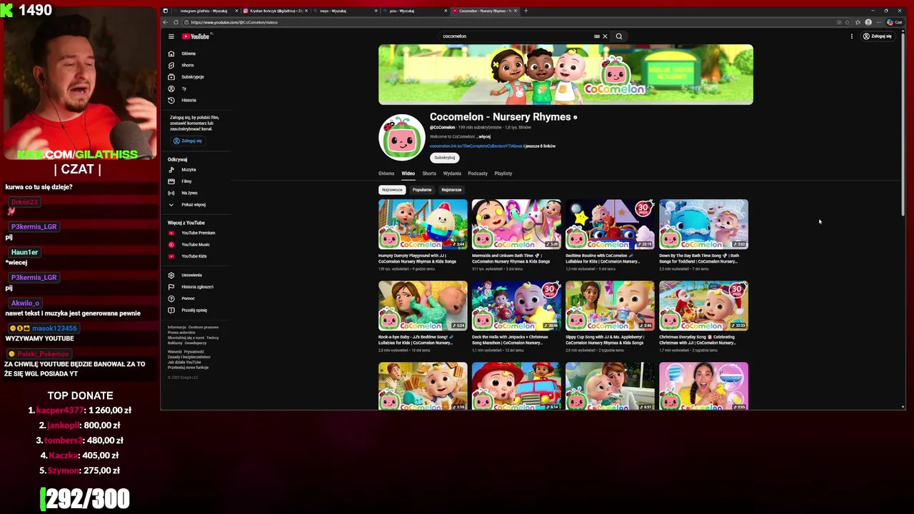The height and width of the screenshot is (514, 914).
Task: Open the channel Wydania tab
Action: point(452,173)
